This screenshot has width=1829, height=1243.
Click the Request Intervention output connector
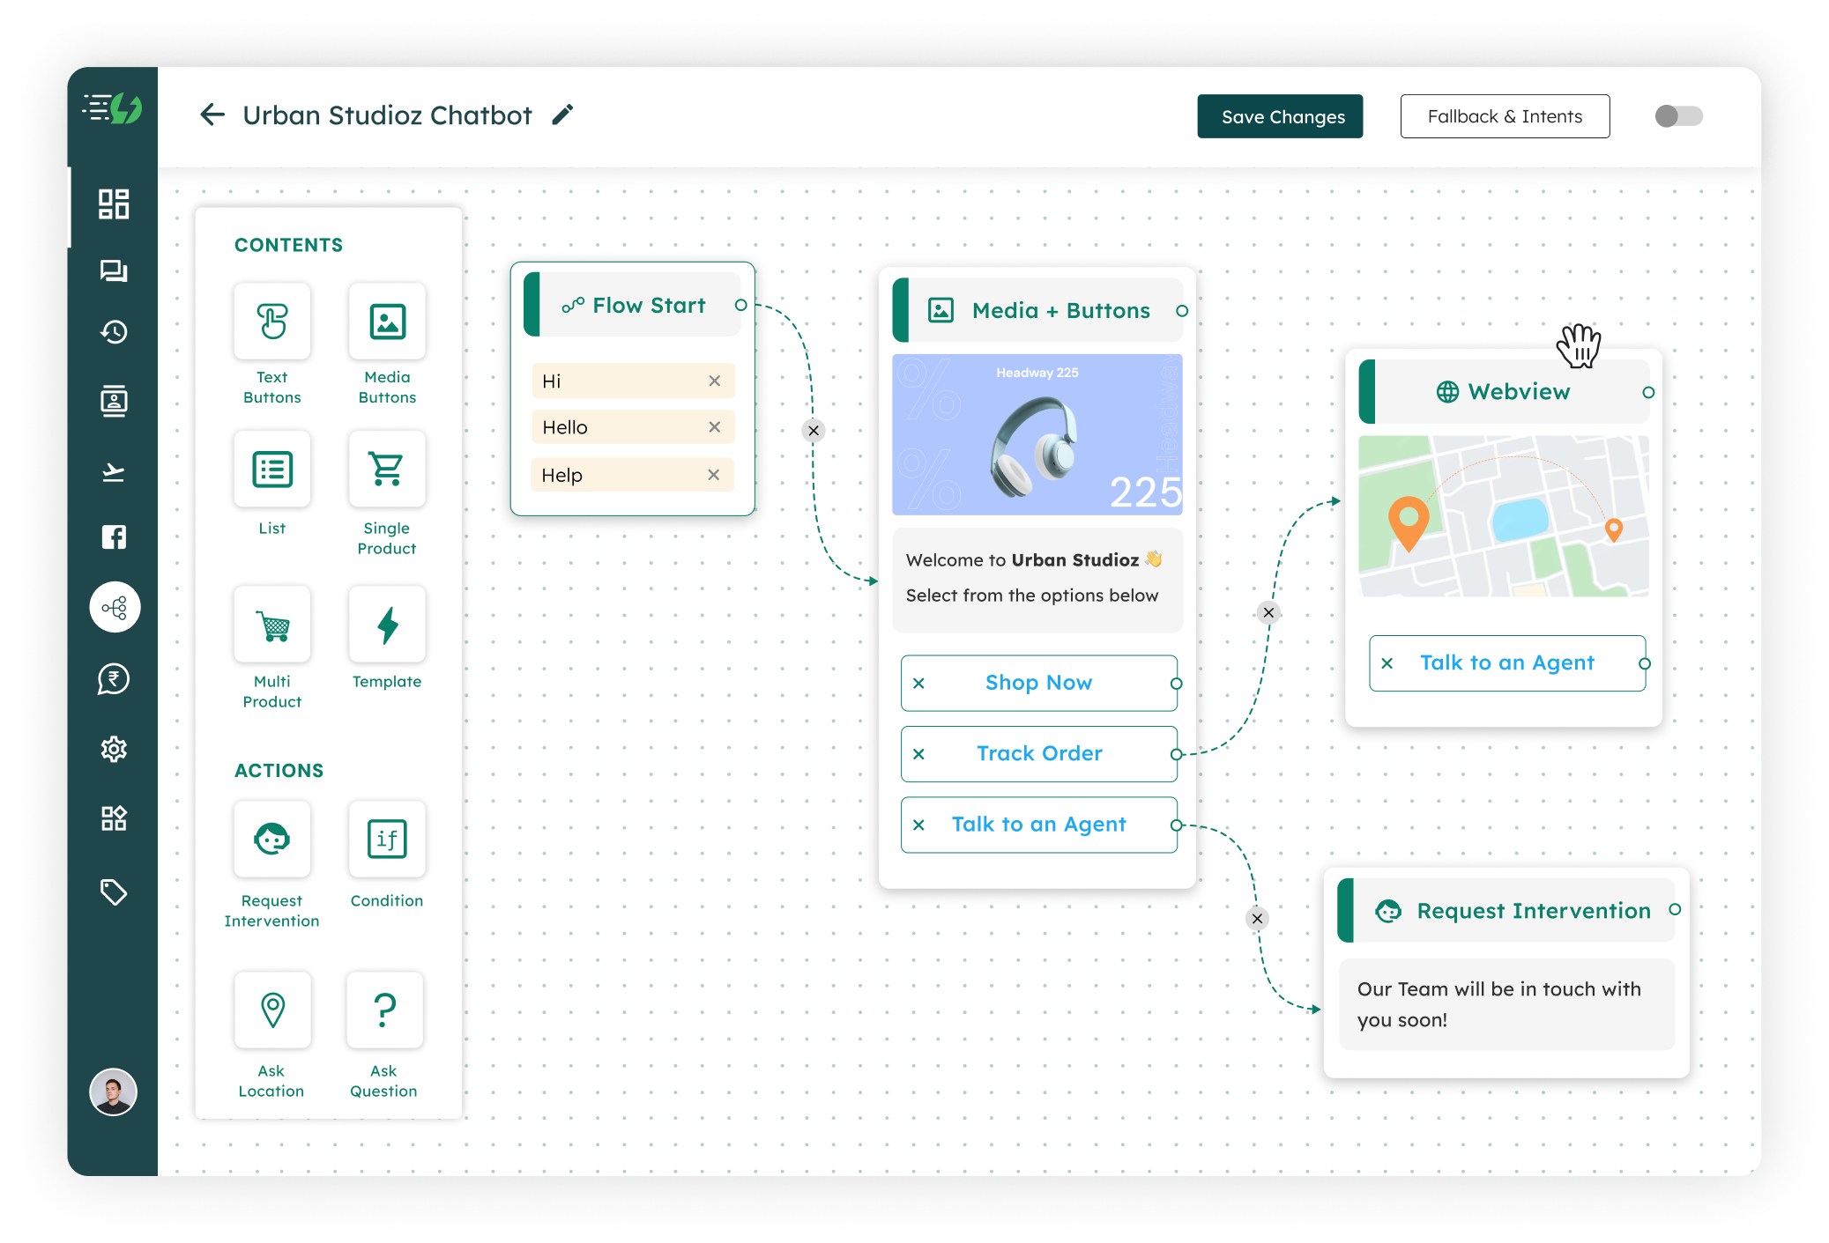click(x=1675, y=909)
